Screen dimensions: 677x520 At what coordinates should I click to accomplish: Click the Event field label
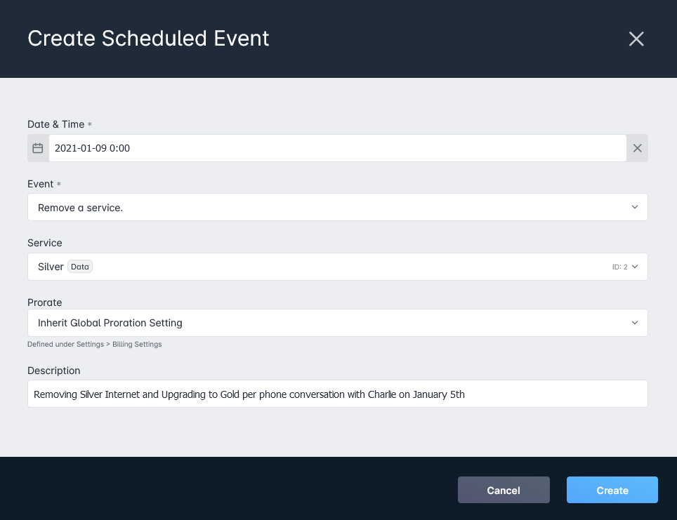[41, 184]
